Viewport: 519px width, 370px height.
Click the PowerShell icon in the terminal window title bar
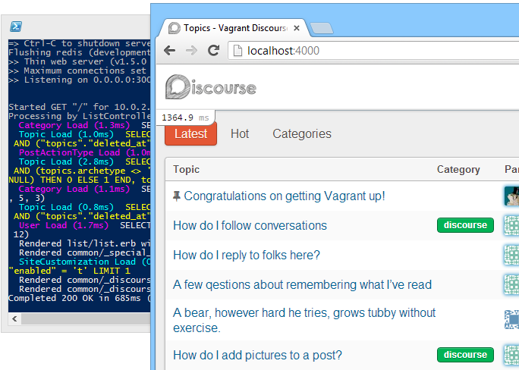pos(16,26)
